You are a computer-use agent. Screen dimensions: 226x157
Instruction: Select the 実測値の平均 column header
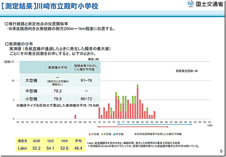click(58, 67)
